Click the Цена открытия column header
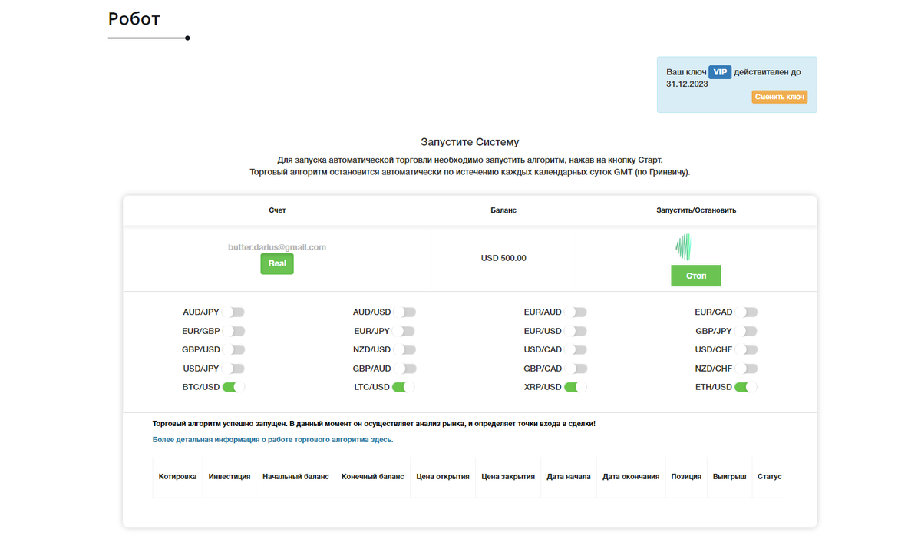 (x=443, y=476)
